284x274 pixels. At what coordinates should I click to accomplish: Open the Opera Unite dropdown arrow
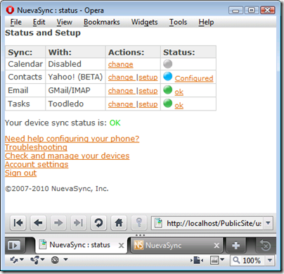42,260
